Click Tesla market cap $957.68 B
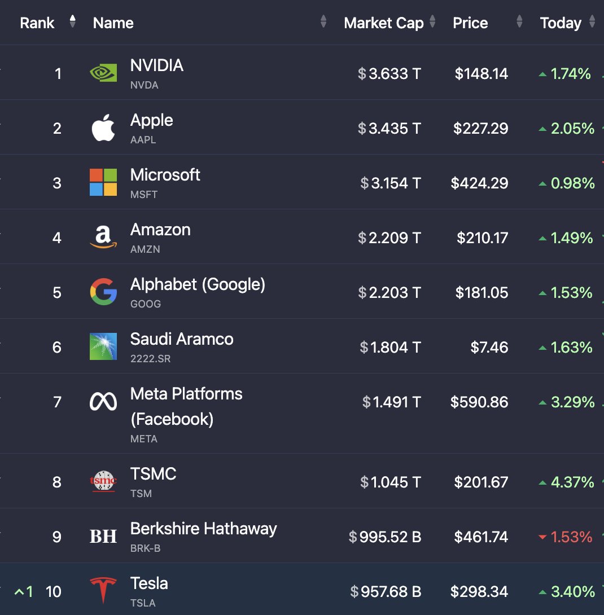604x615 pixels. [386, 591]
